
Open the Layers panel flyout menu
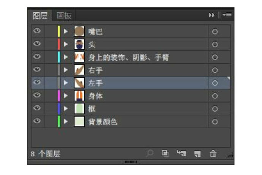click(227, 15)
